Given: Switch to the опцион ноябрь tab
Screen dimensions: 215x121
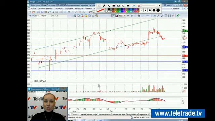Looking at the screenshot, I should [105, 114].
